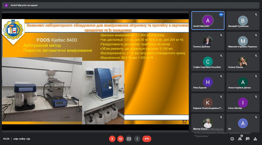Click the meeting code udp-odby-vja
This screenshot has height=145, width=262.
[22, 139]
